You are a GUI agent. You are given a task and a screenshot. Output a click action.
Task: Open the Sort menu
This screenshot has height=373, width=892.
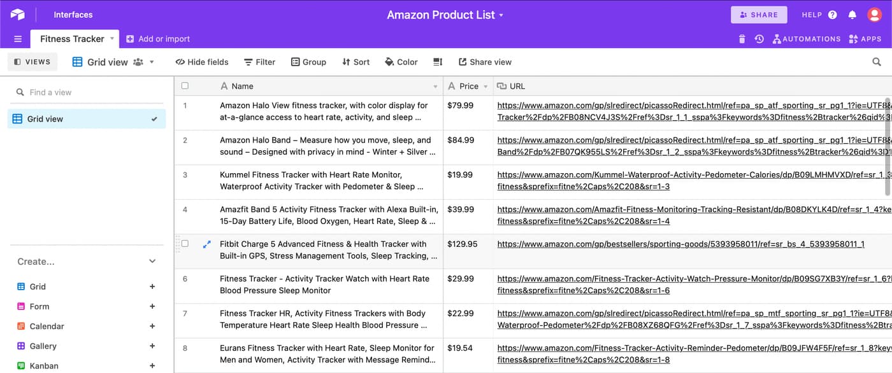point(356,62)
